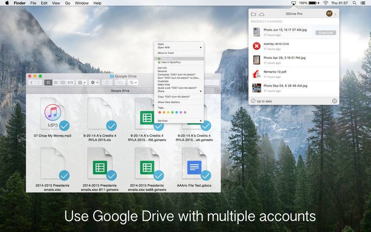The height and width of the screenshot is (232, 371).
Task: Apply the blue tag color
Action: point(177,112)
